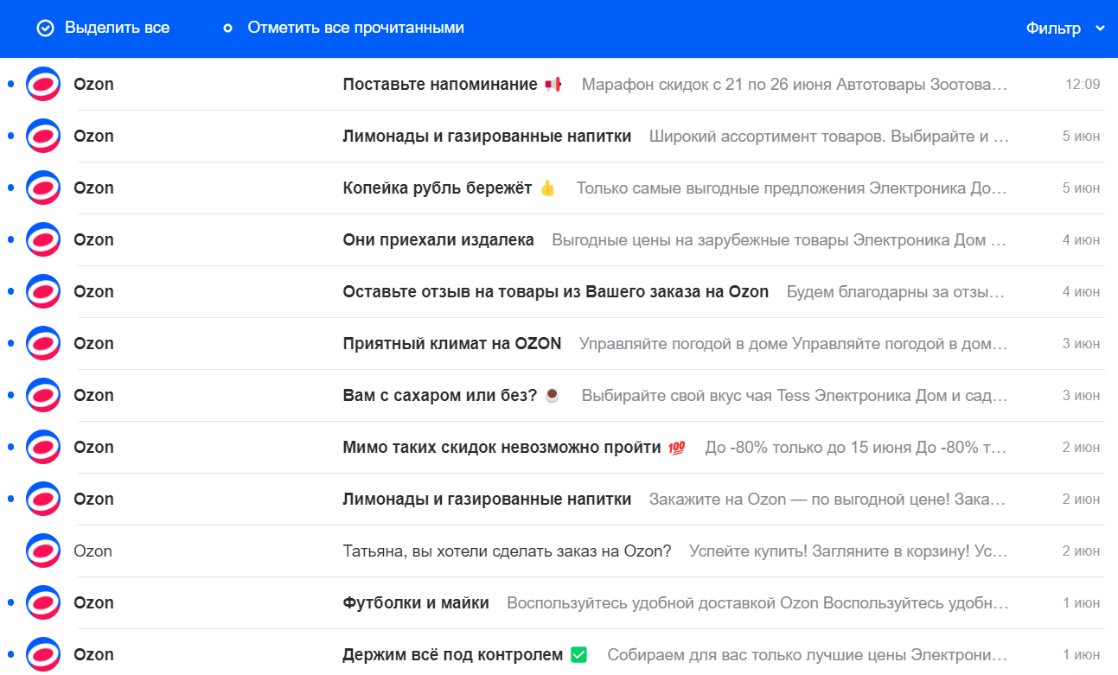Click Ozon logo on 'Они приехали издалека' row
Screen dimensions: 1118x675
(x=43, y=239)
